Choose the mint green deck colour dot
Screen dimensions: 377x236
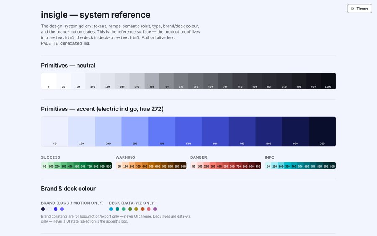[x=124, y=209]
